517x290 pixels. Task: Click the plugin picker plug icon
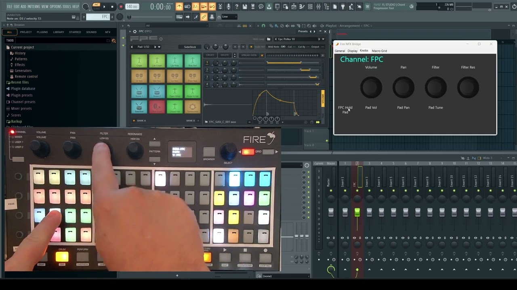click(343, 6)
